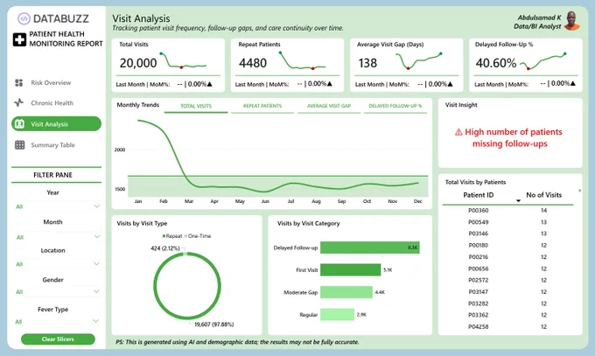This screenshot has height=356, width=595.
Task: Click the Total Visits MoM up-arrow indicator
Action: coord(209,84)
